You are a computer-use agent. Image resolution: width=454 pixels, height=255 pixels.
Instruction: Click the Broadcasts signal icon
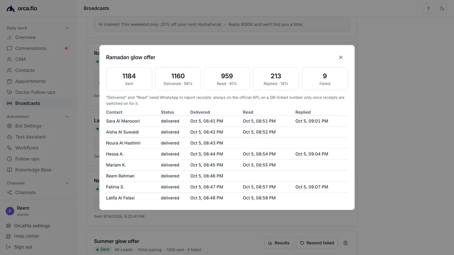10,103
